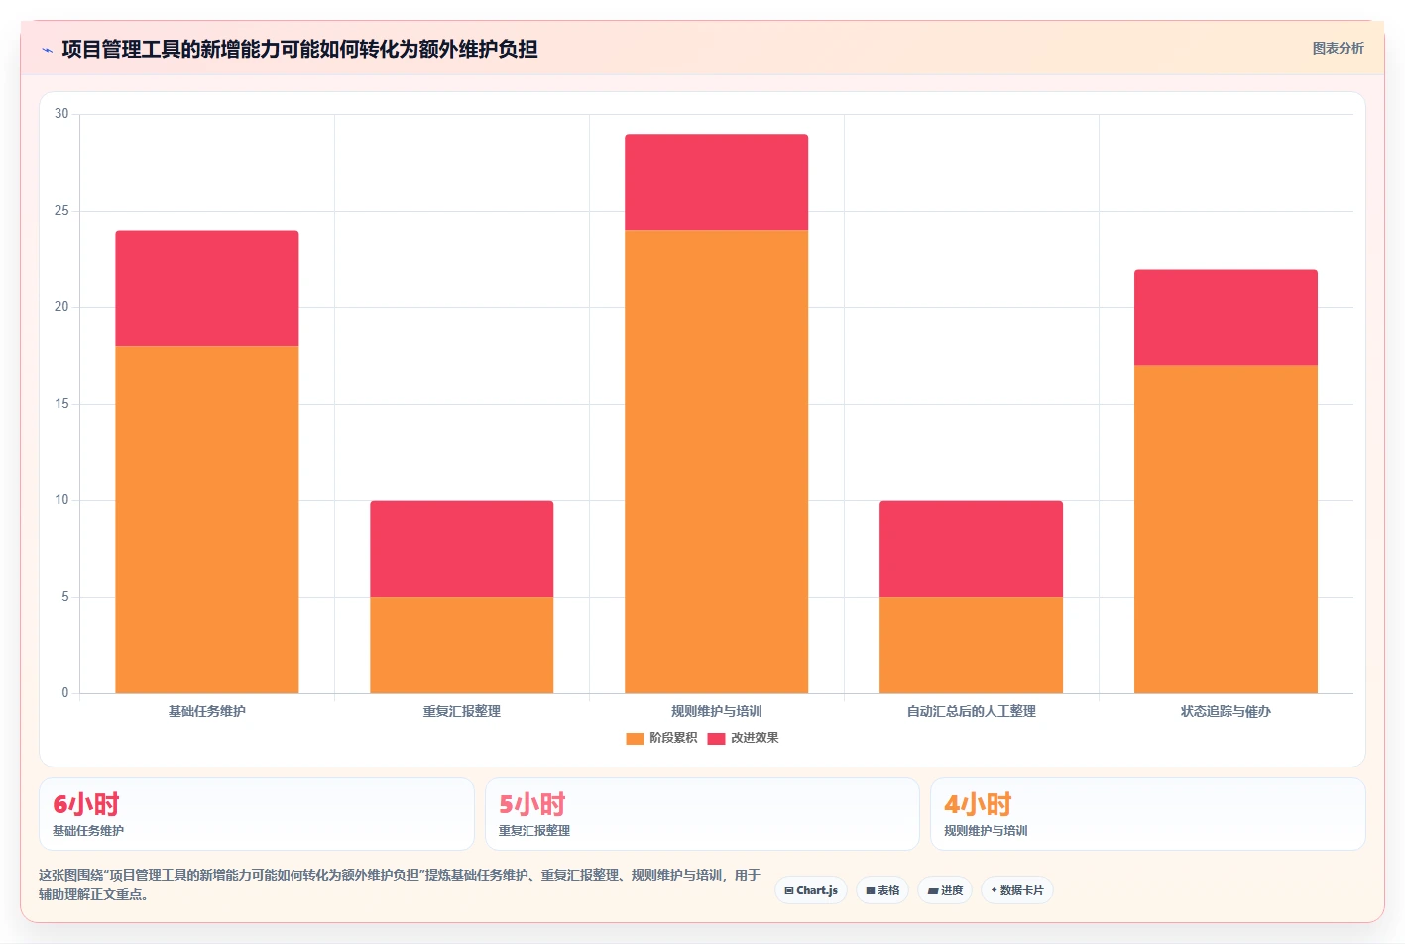Select the Chart.js tag
The height and width of the screenshot is (944, 1405).
(x=811, y=890)
